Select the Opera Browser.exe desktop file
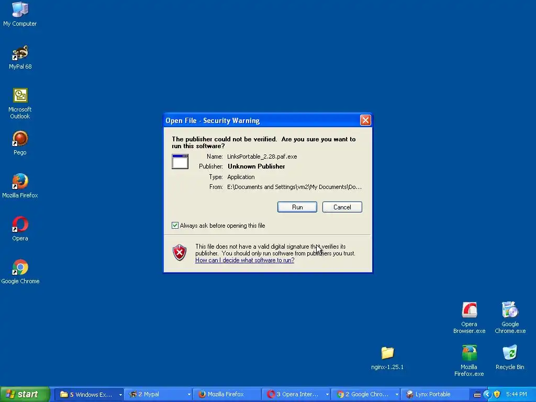The width and height of the screenshot is (536, 402). coord(469,318)
